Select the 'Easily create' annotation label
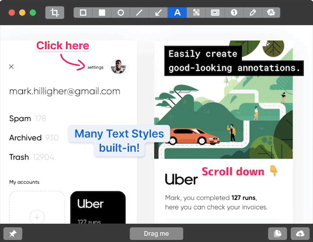Image resolution: width=313 pixels, height=242 pixels. [x=203, y=54]
